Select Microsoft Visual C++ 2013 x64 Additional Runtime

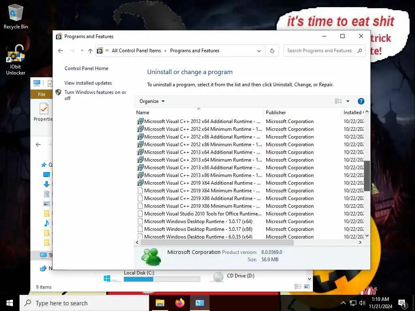click(199, 152)
